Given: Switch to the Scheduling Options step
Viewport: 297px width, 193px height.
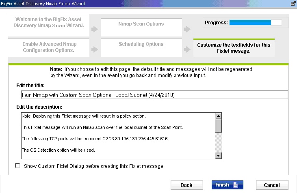Looking at the screenshot, I should [141, 44].
